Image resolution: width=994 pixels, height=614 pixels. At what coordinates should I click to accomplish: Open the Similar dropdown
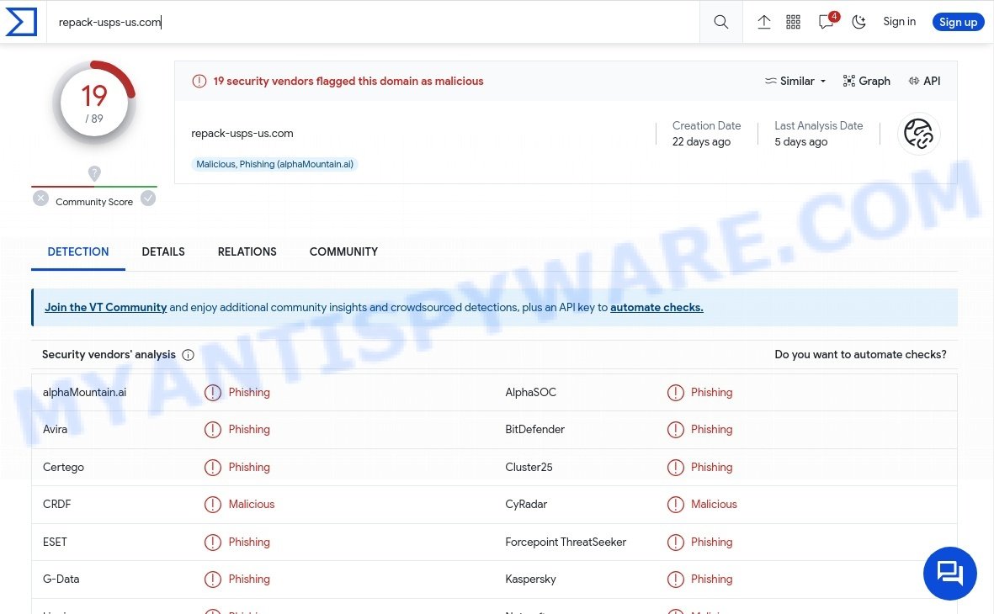click(x=795, y=81)
